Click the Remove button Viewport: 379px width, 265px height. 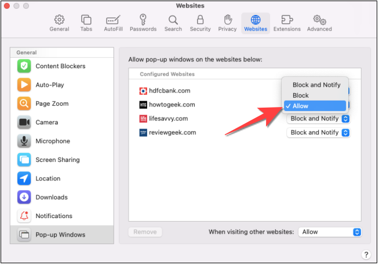point(145,232)
